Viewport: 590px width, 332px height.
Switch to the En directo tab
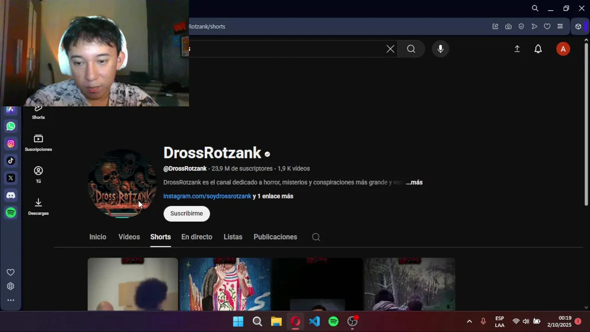pyautogui.click(x=197, y=237)
